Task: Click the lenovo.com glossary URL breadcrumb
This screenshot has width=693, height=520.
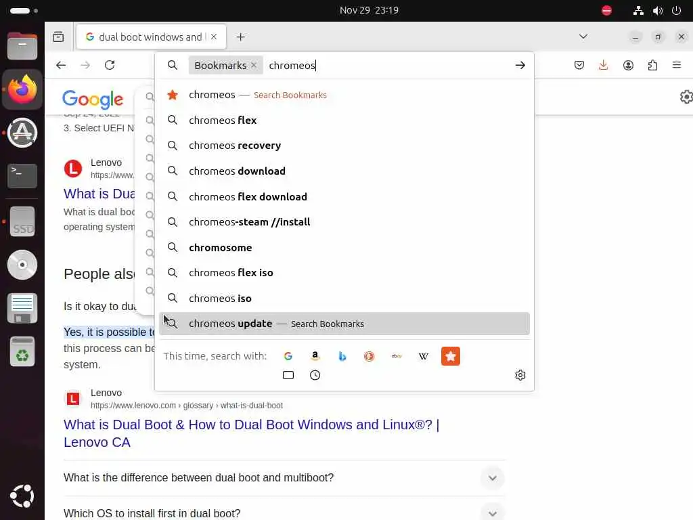Action: tap(187, 406)
